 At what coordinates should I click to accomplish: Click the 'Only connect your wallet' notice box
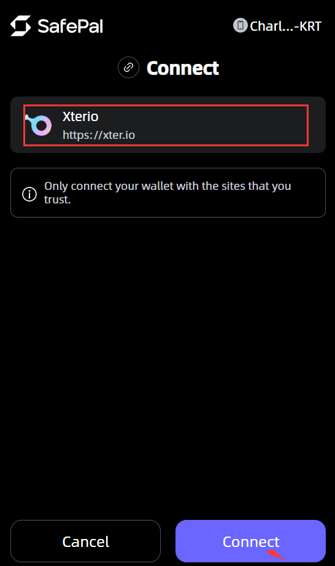point(168,192)
